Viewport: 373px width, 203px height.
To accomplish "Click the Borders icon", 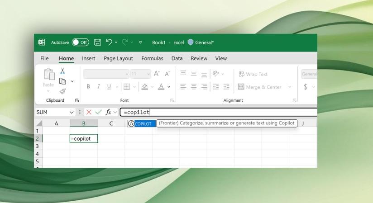I will (x=127, y=87).
